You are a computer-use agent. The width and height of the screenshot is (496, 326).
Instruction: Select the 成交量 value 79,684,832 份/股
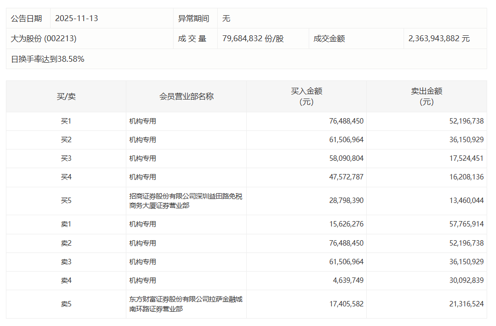tap(253, 39)
